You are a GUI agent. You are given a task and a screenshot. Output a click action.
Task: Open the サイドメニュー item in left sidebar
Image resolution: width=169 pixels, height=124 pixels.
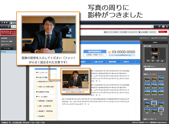point(7,45)
